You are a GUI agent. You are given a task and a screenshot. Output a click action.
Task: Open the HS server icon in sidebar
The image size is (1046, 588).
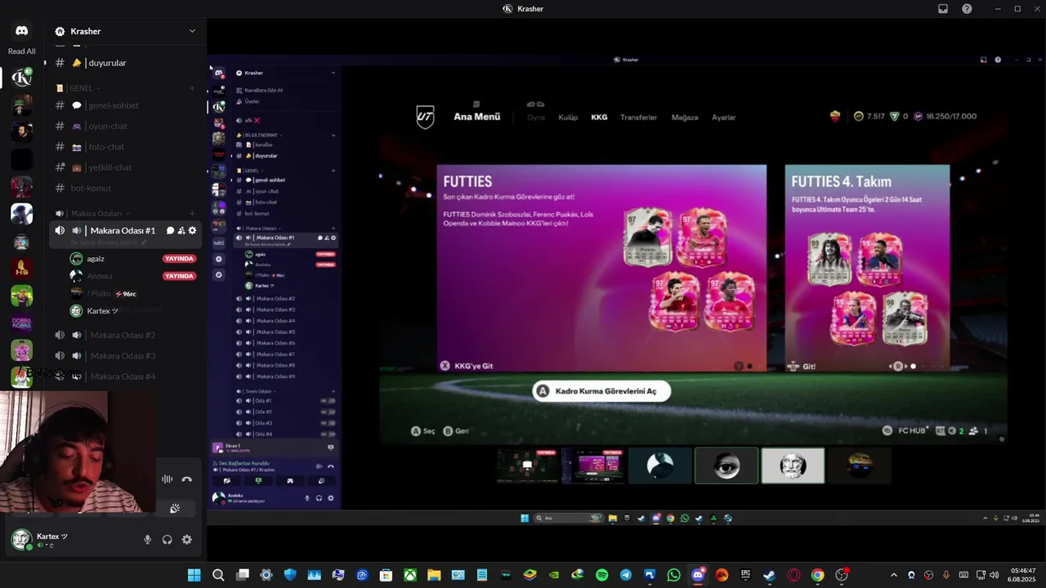click(x=22, y=269)
